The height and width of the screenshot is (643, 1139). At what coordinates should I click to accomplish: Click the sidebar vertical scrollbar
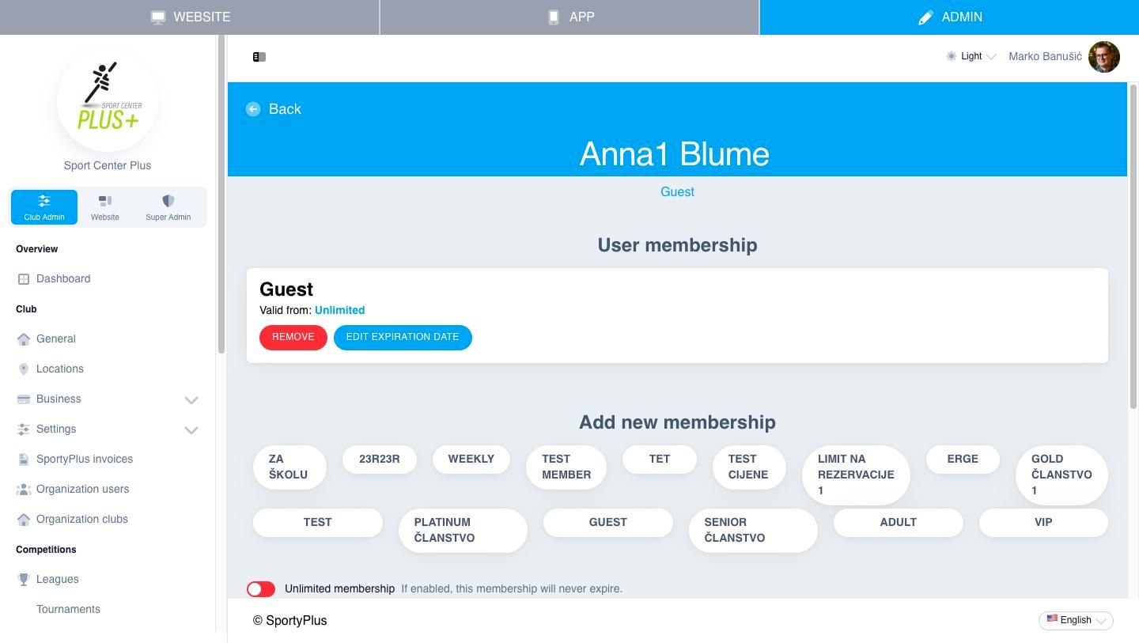coord(221,194)
